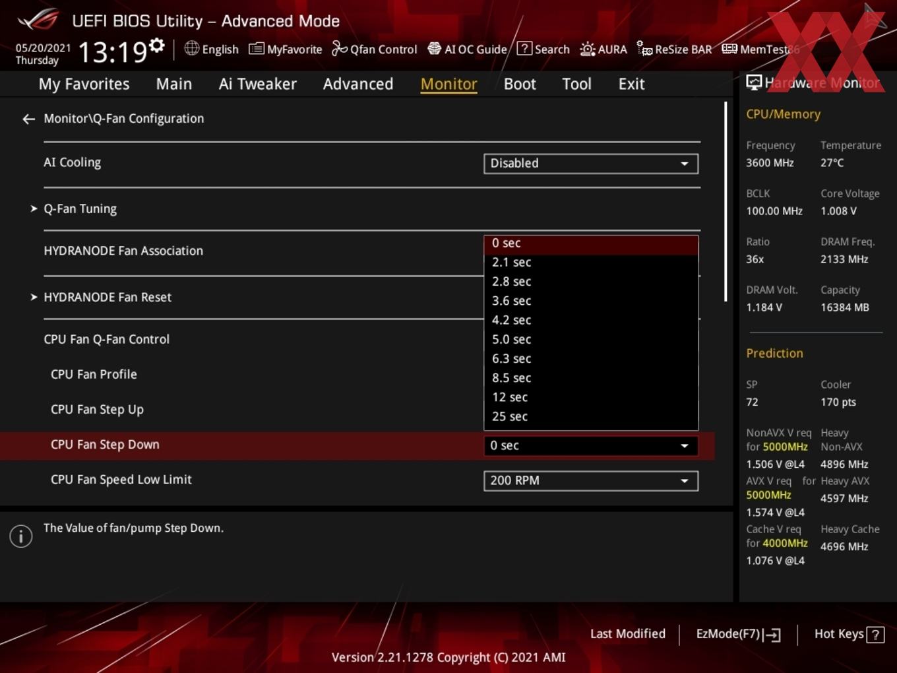Open Qfan Control fan icon

pyautogui.click(x=339, y=48)
